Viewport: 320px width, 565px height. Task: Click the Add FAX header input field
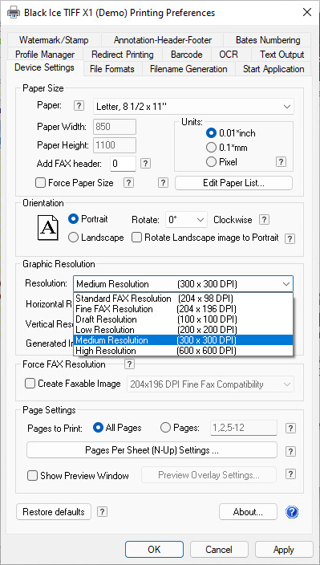123,164
